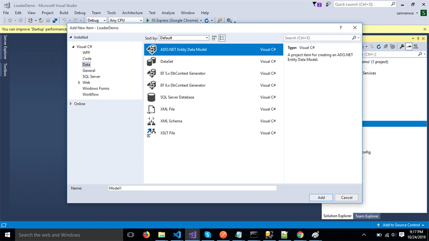Select the SQL Server Database template
The image size is (429, 241).
[213, 97]
